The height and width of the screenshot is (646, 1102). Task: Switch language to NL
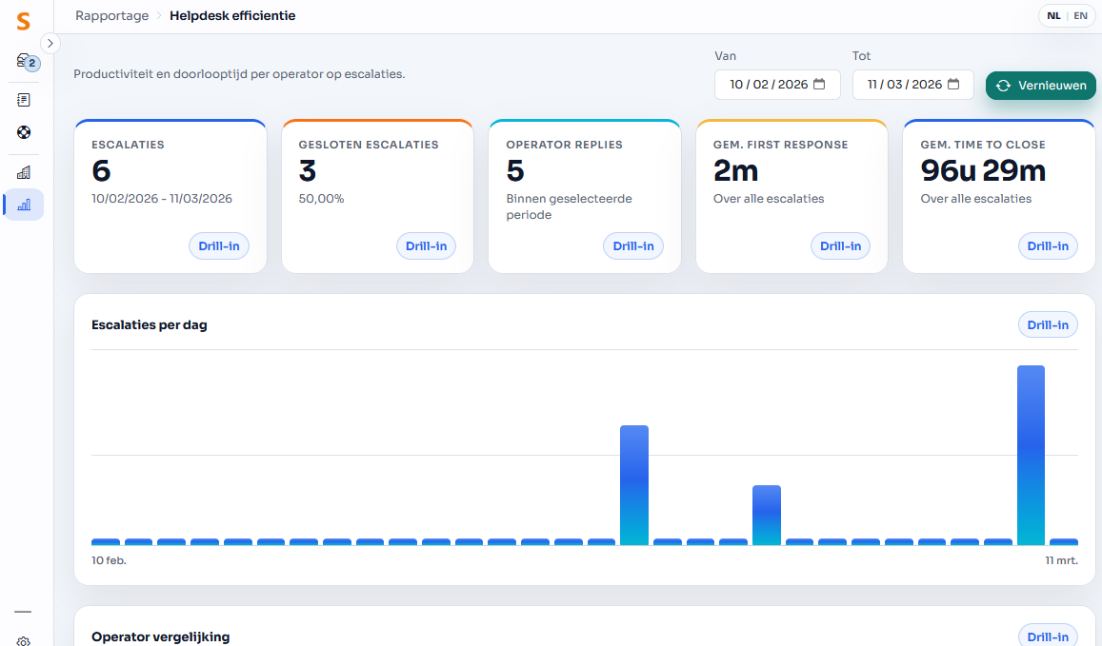pyautogui.click(x=1053, y=16)
